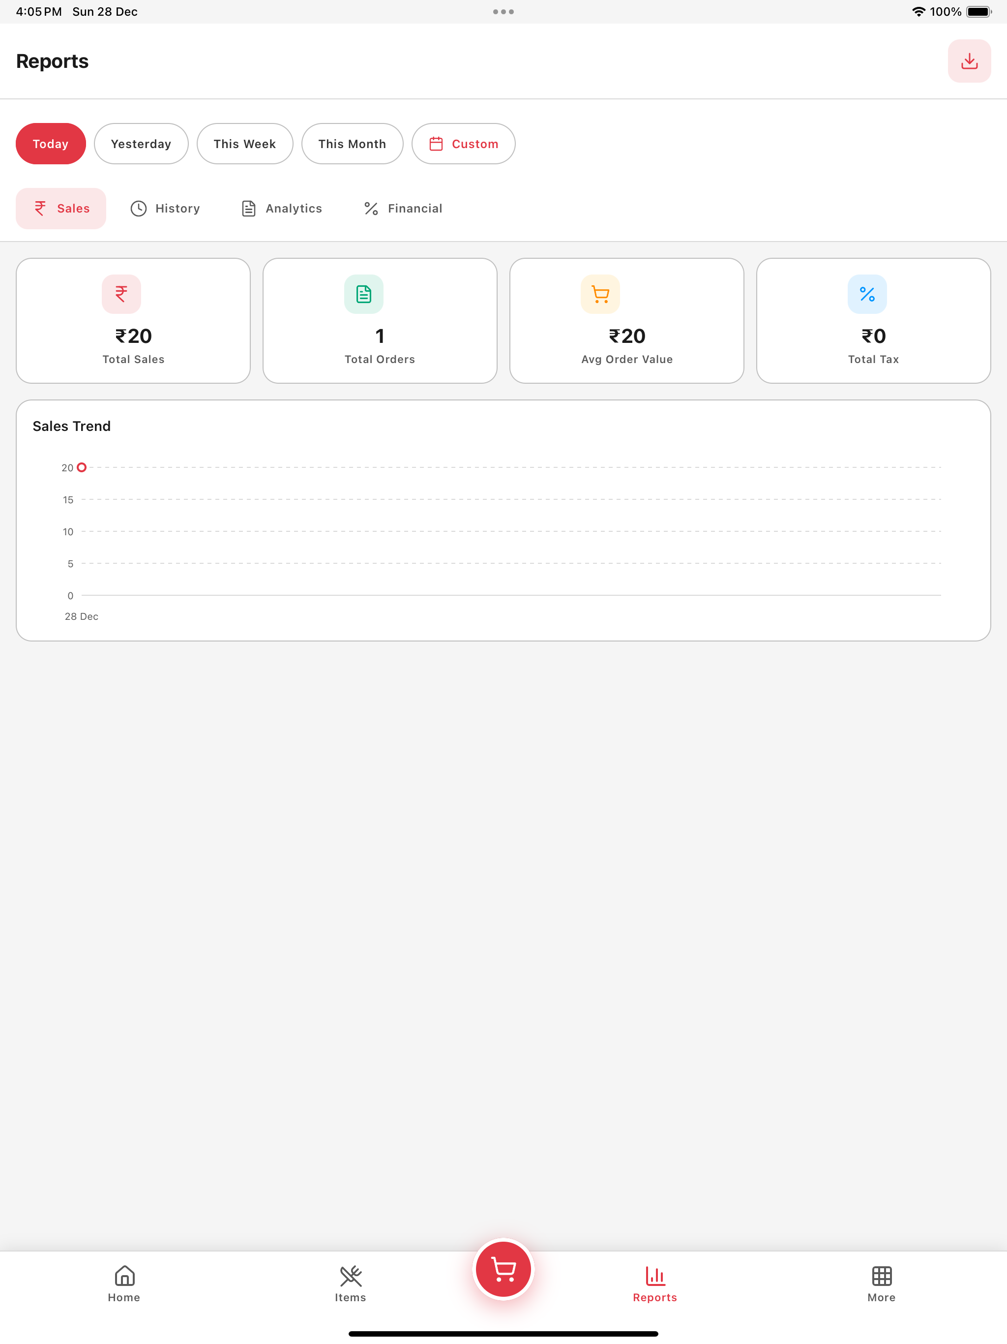Open the Analytics tab
This screenshot has height=1344, width=1007.
tap(282, 209)
